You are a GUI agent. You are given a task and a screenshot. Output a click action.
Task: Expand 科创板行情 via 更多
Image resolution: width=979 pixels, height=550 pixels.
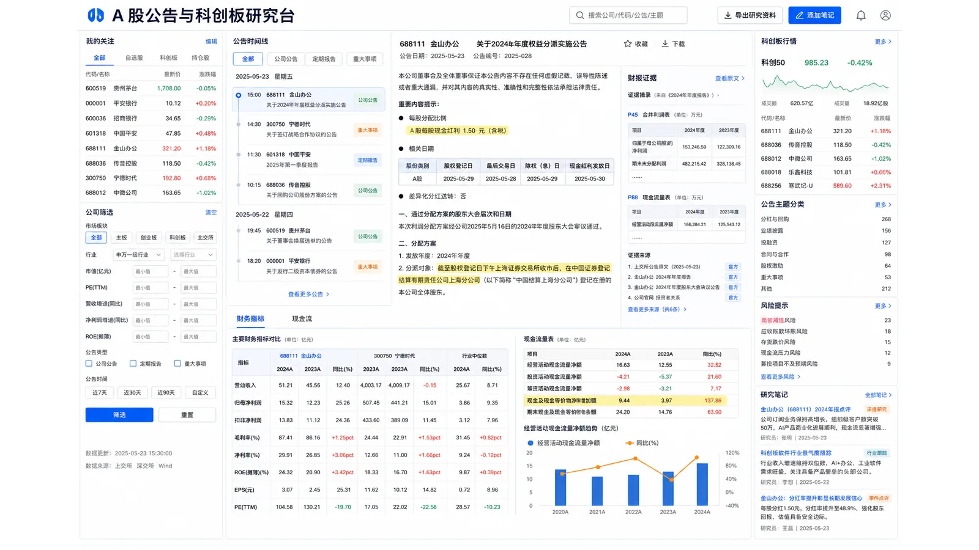[x=883, y=42]
